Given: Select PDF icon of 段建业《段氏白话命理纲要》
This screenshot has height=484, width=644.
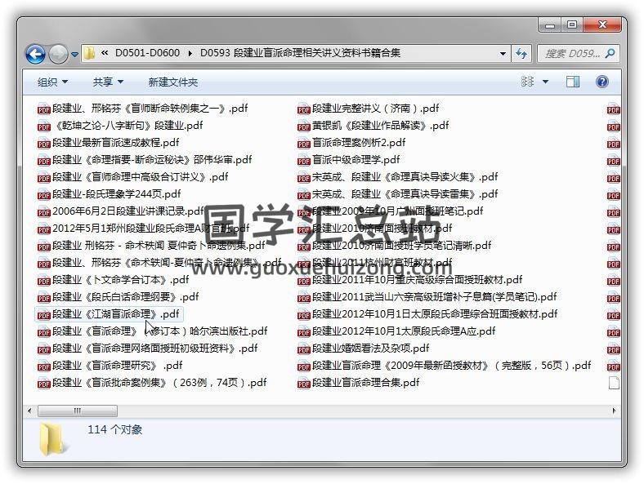Looking at the screenshot, I should point(43,298).
